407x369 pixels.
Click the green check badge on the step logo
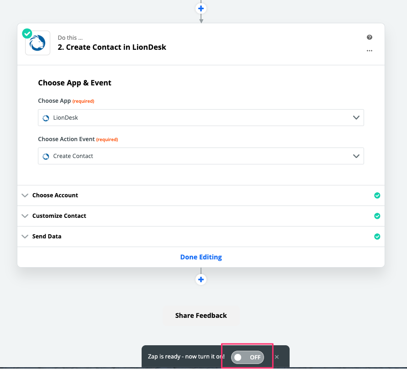pos(27,33)
